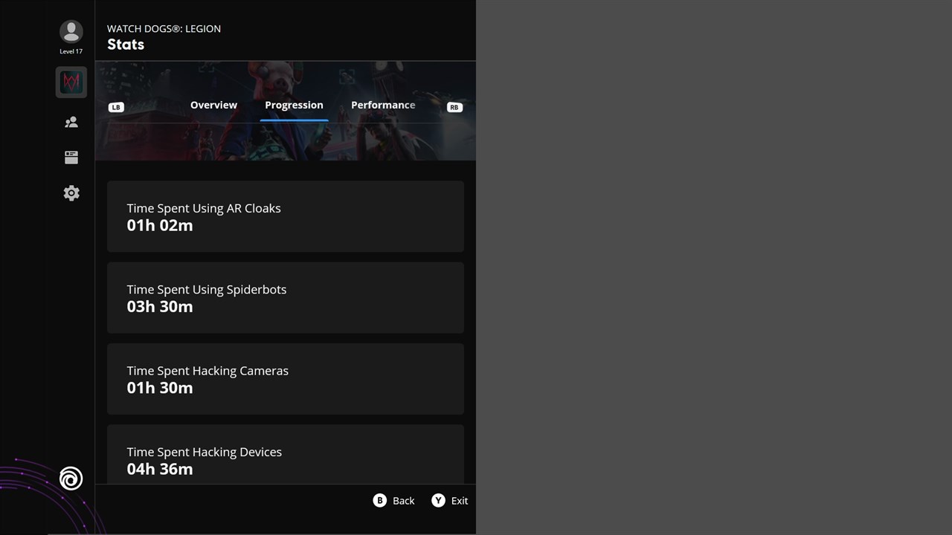The height and width of the screenshot is (535, 952).
Task: Select the Progression tab
Action: click(x=294, y=105)
